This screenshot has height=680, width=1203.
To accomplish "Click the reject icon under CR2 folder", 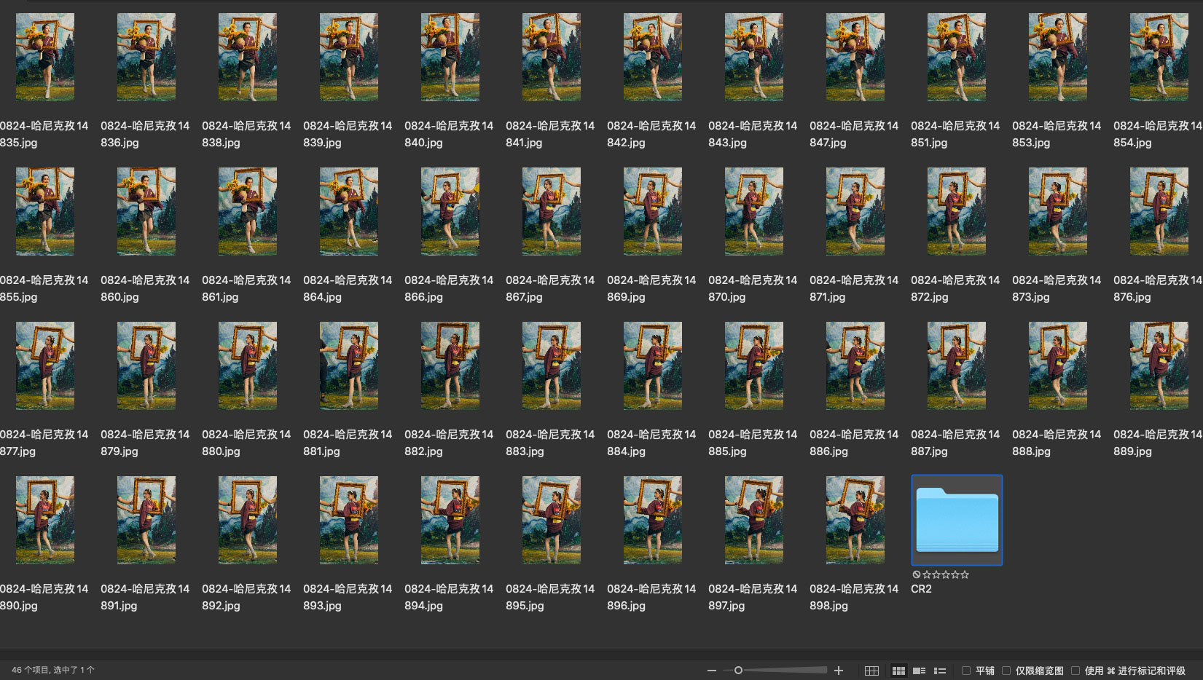I will [x=917, y=574].
